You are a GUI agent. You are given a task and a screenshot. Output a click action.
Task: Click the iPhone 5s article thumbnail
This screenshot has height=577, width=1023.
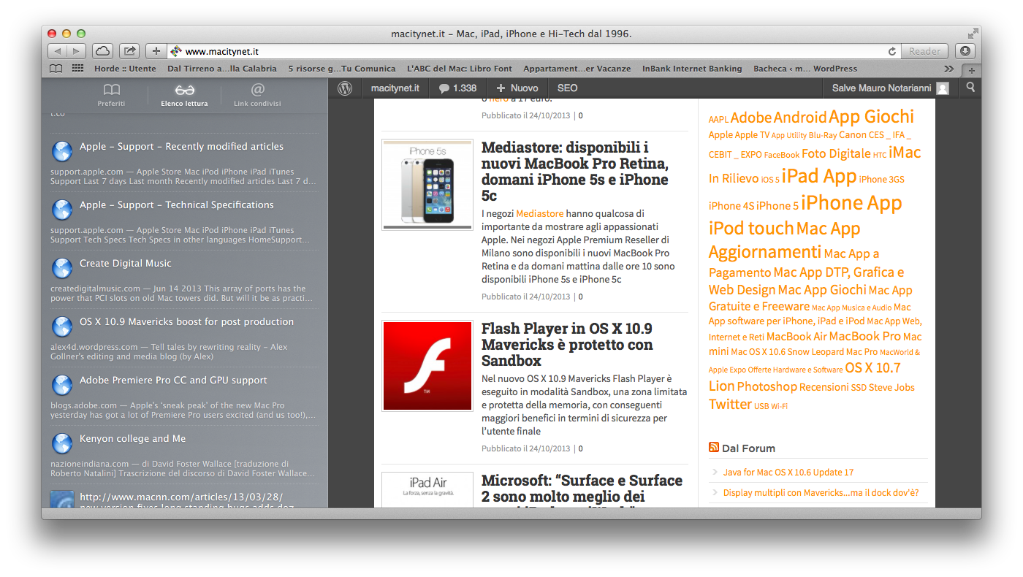pyautogui.click(x=427, y=185)
